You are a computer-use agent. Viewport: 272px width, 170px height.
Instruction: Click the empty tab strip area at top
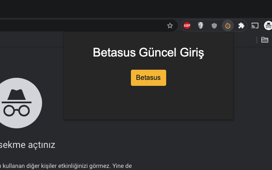click(x=127, y=8)
